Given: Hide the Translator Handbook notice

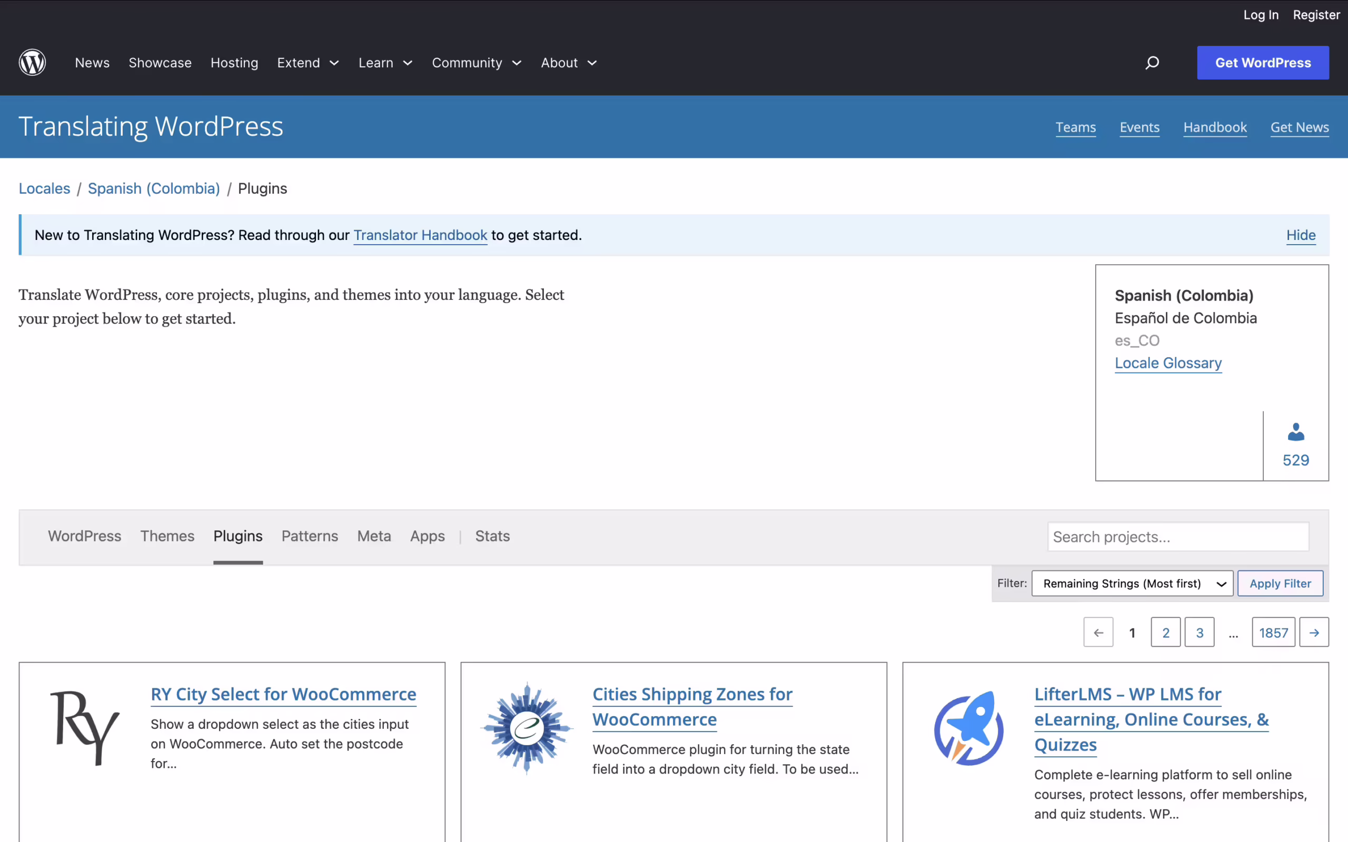Looking at the screenshot, I should pos(1301,235).
